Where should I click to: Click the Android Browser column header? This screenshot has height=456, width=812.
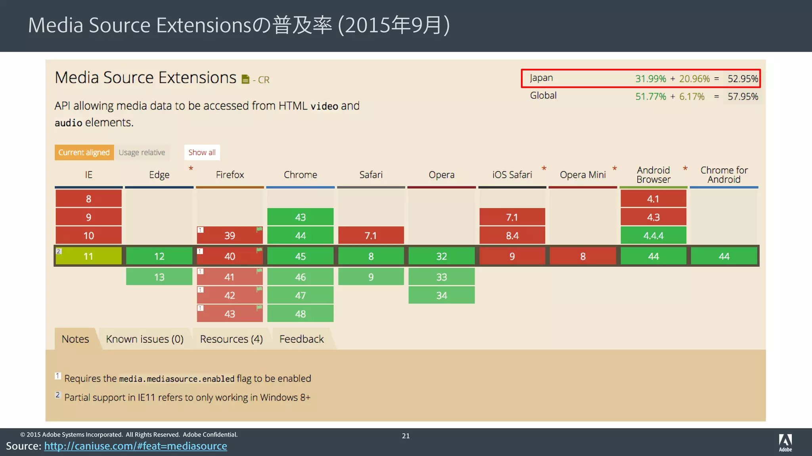pos(653,175)
